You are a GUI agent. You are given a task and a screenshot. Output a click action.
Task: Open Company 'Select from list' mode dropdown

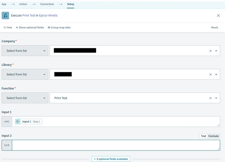pos(25,51)
